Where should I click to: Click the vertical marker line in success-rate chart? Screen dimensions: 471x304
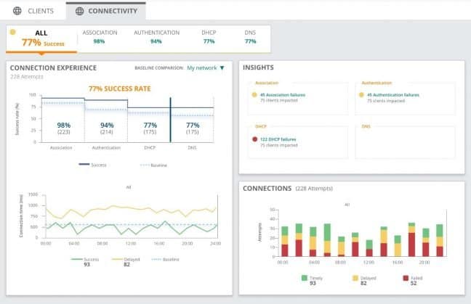170,120
